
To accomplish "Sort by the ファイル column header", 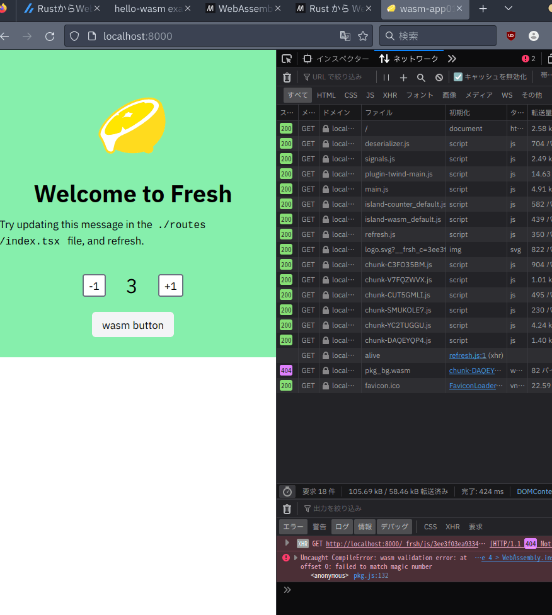I will pos(403,113).
